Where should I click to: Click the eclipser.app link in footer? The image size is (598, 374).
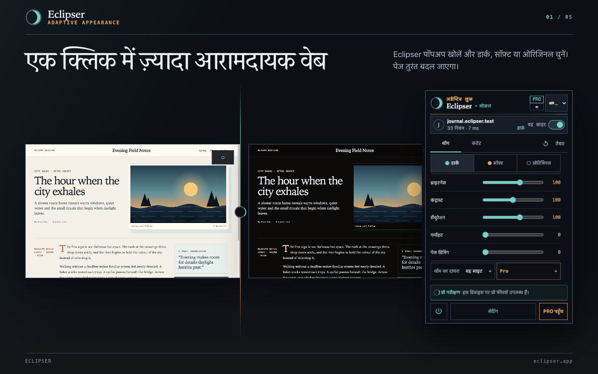pos(553,361)
